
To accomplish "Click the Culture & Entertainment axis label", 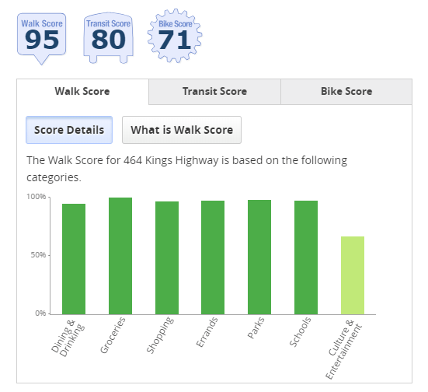I will [343, 349].
